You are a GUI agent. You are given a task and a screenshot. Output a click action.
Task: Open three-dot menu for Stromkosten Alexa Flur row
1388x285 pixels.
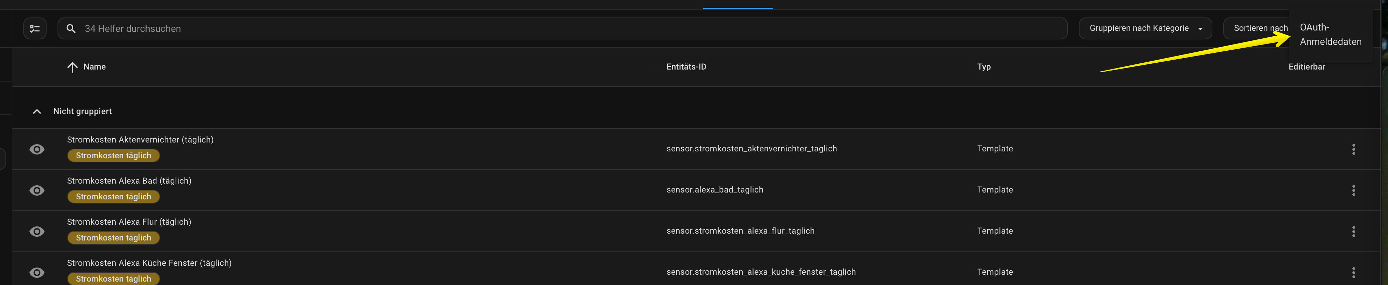point(1353,232)
